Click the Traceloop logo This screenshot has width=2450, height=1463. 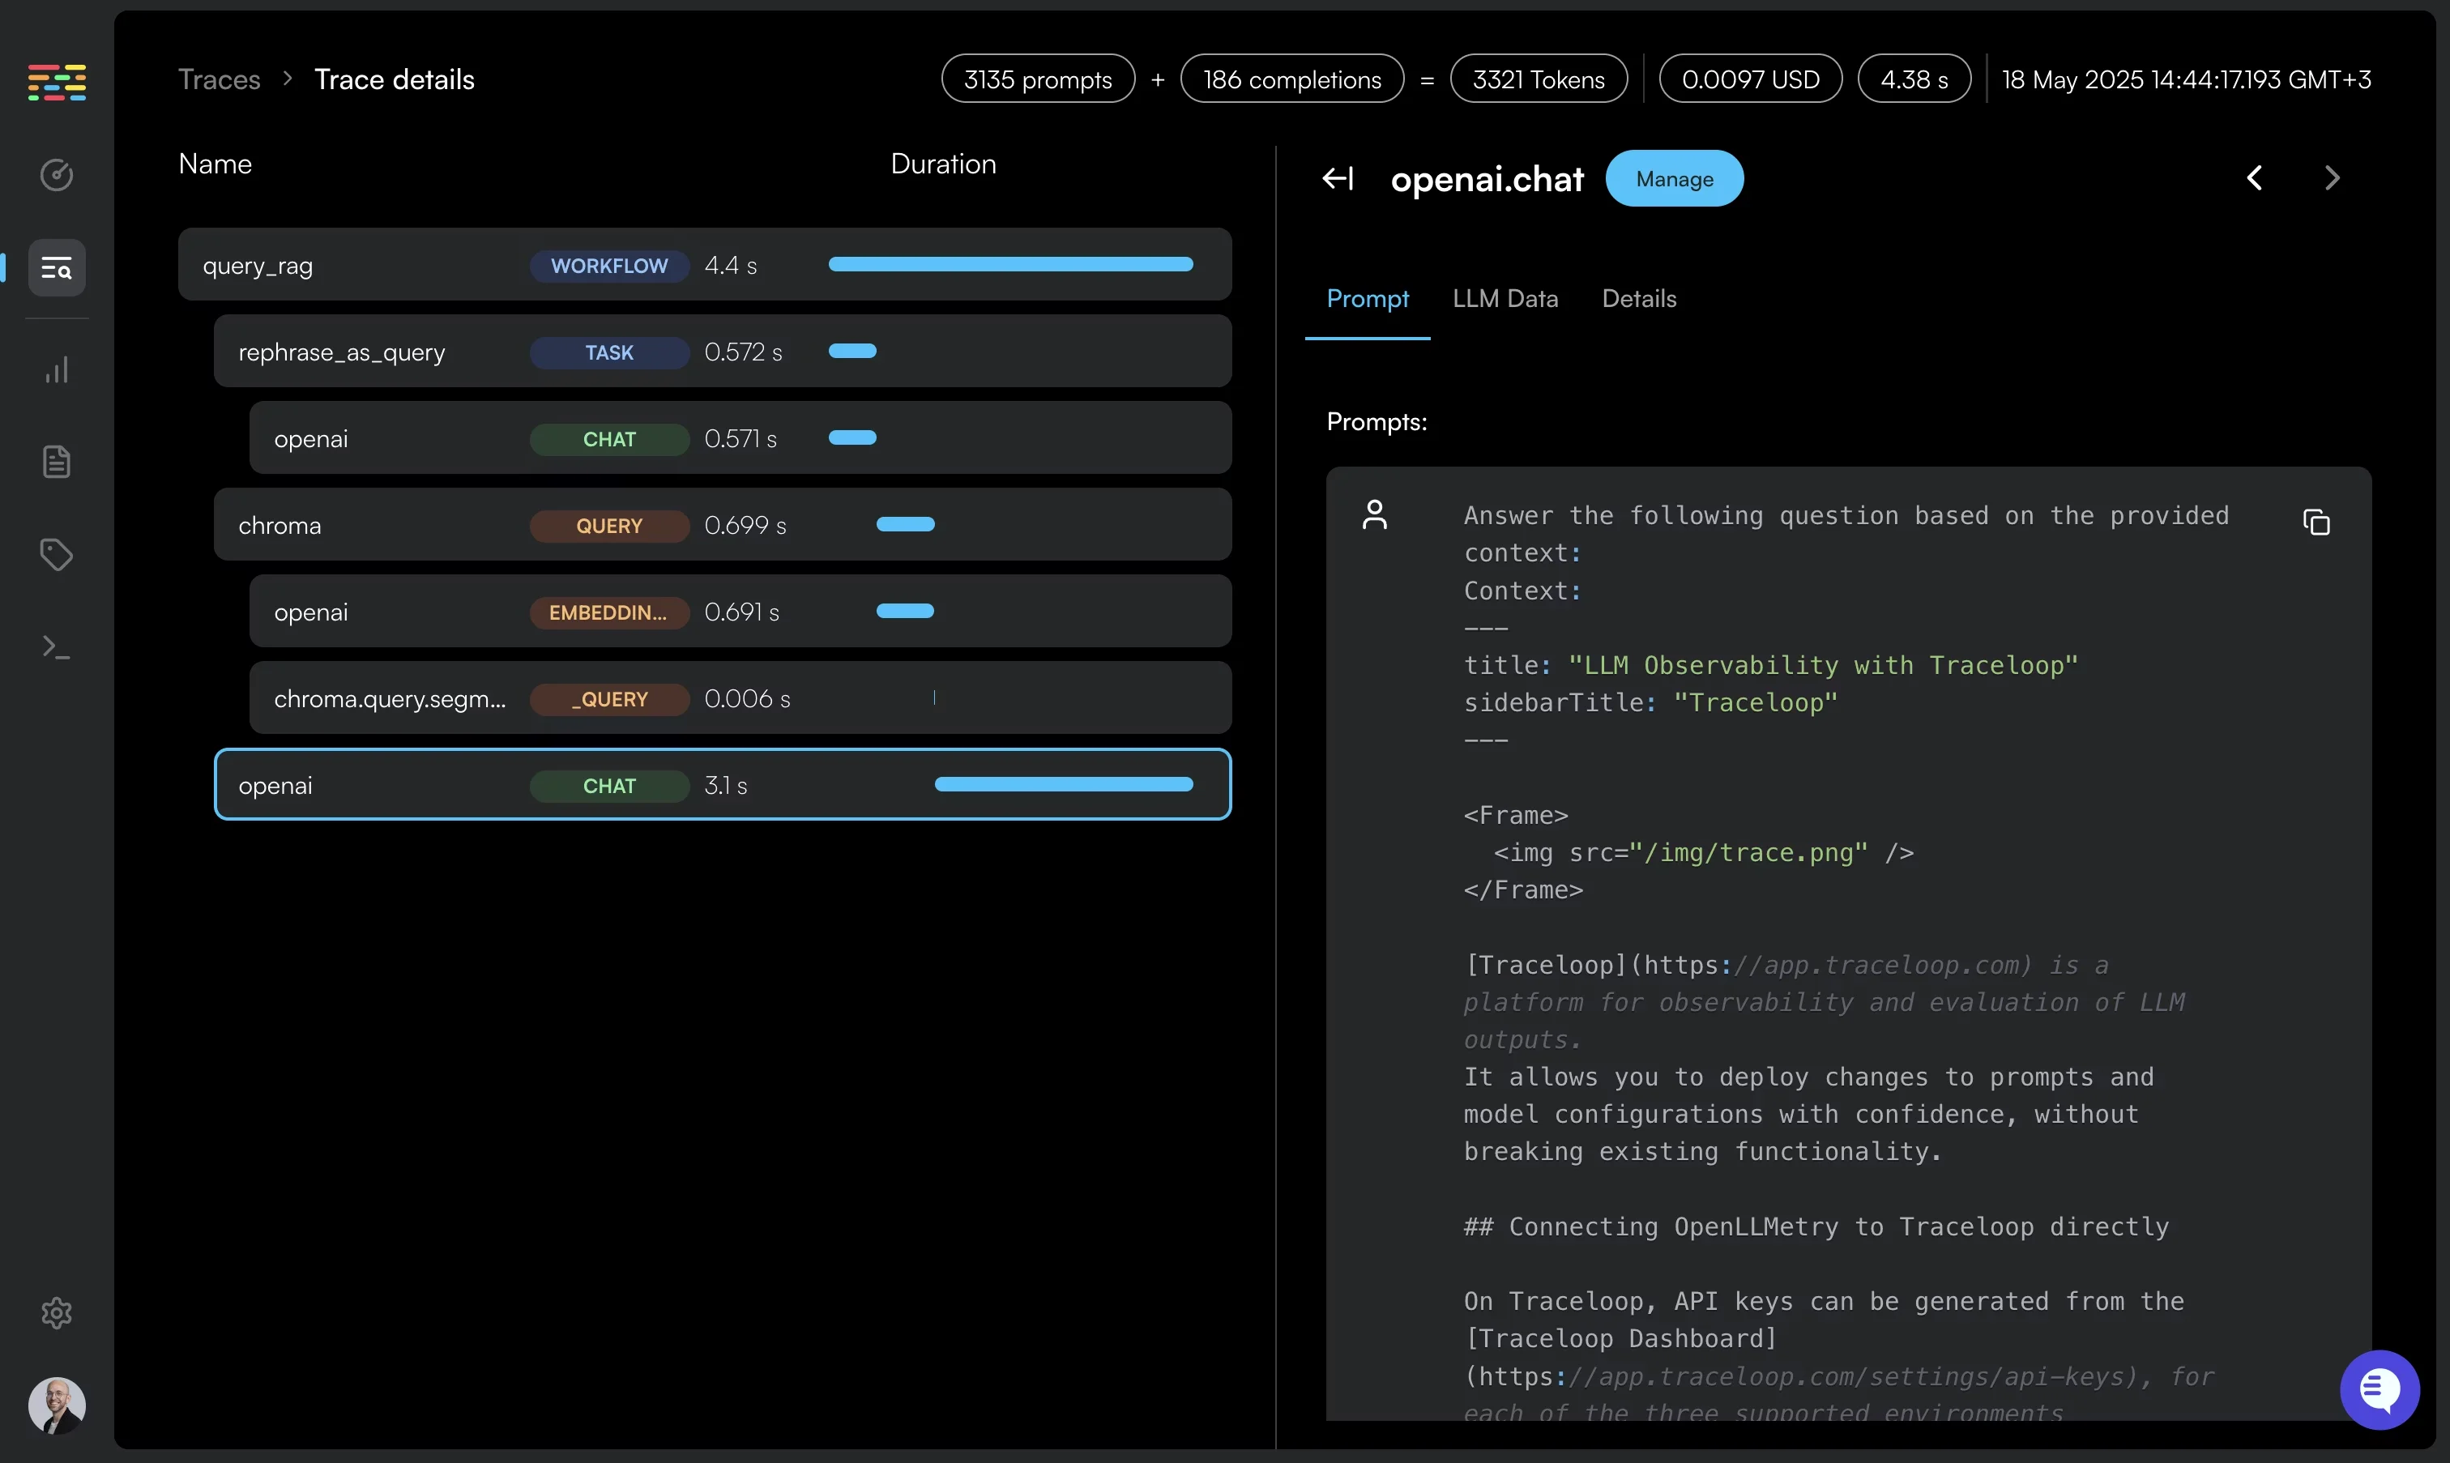56,82
